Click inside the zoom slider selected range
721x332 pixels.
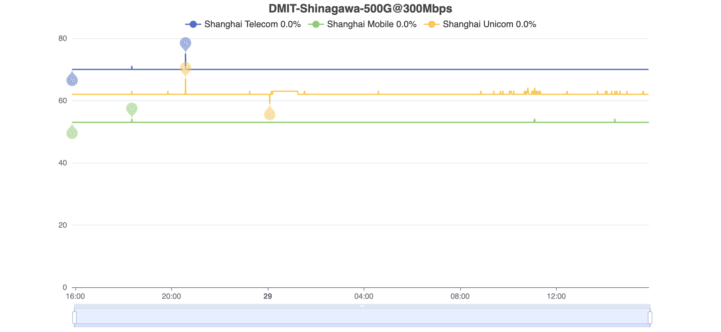[362, 317]
